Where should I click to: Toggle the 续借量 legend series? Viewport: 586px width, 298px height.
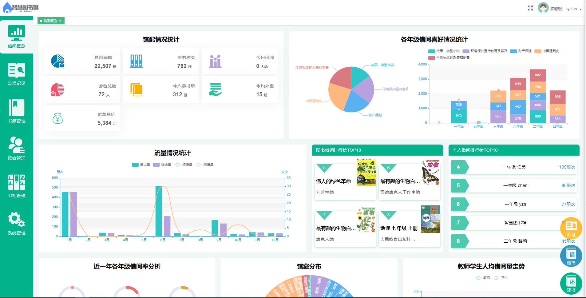pyautogui.click(x=204, y=165)
